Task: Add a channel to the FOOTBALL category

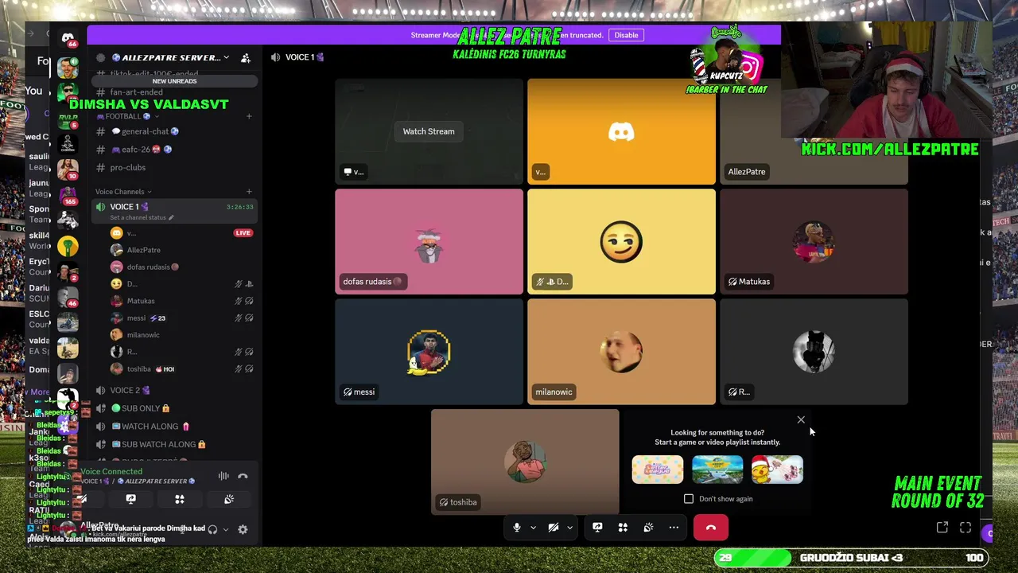Action: click(249, 116)
